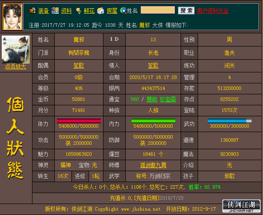
Task: Click the magic value 9230903
Action: tap(229, 154)
